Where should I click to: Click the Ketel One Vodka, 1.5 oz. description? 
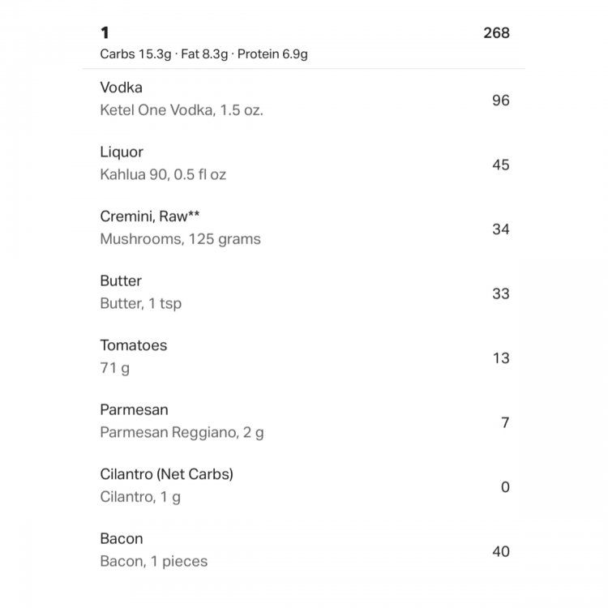pos(182,110)
